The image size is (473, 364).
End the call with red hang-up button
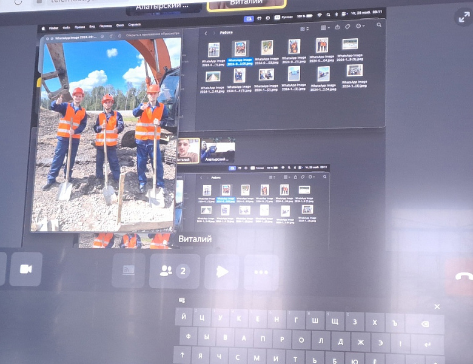point(461,276)
